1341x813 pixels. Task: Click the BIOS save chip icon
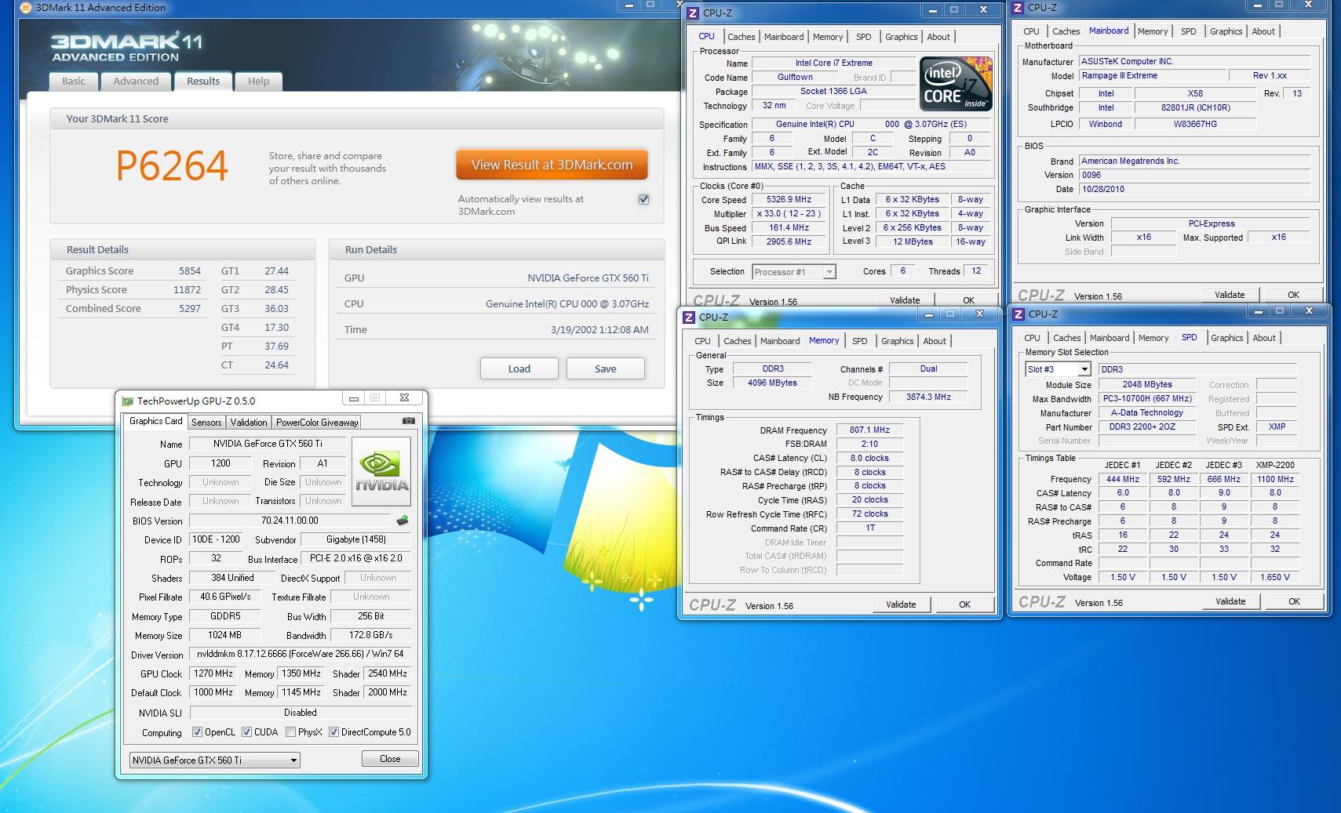pyautogui.click(x=403, y=521)
